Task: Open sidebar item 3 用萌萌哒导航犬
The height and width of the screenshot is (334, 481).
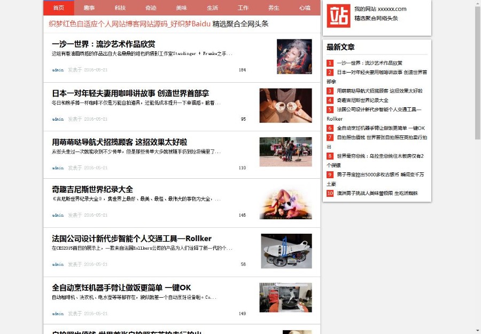Action: (379, 91)
